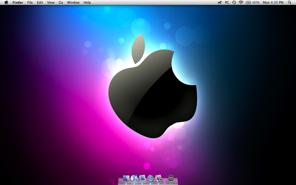Launch Safari from the Dock

(150, 178)
